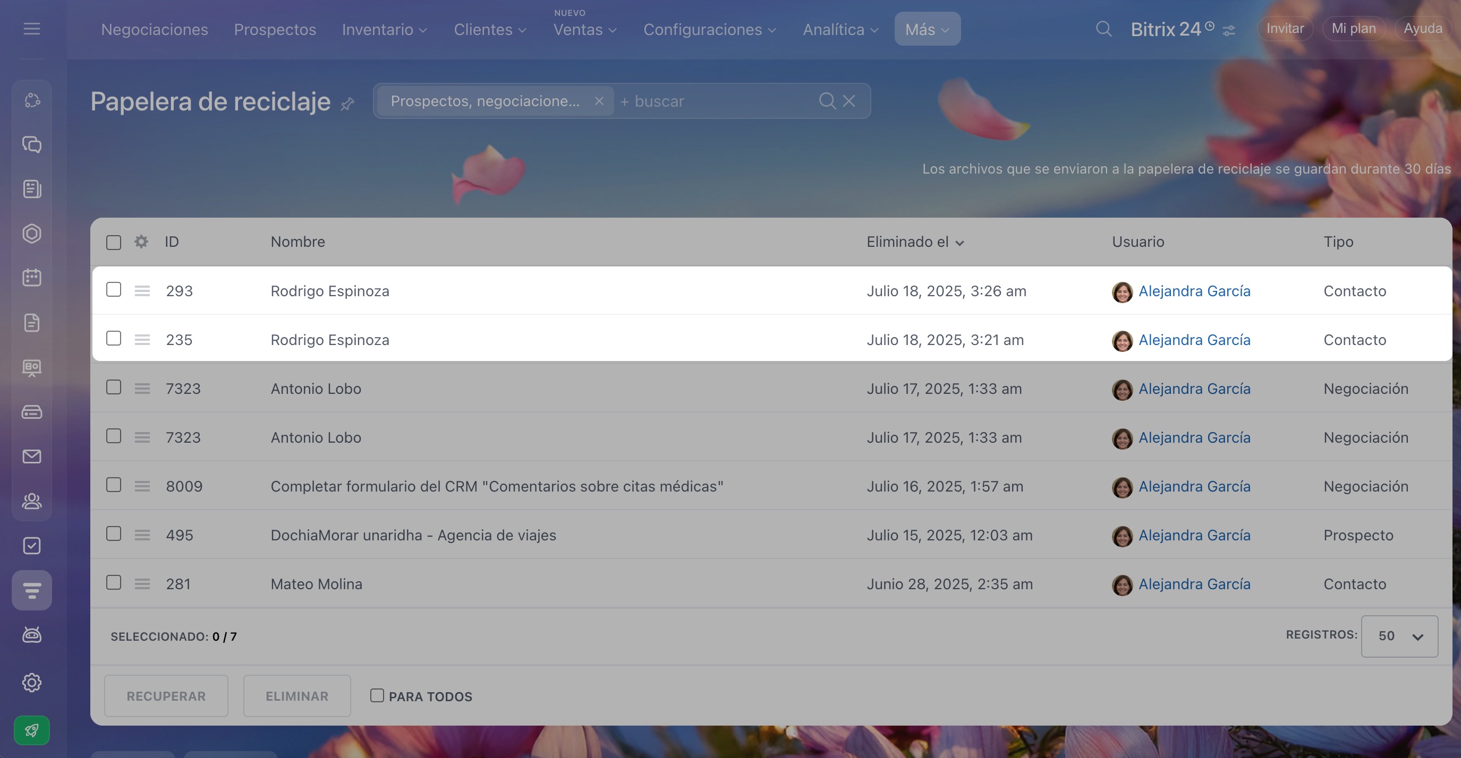Screen dimensions: 1461x758
Task: Open row actions menu for ID 8009
Action: 142,486
